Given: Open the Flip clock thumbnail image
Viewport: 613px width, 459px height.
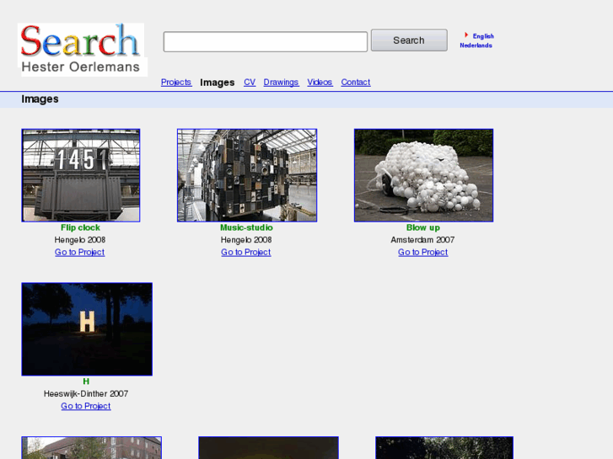Looking at the screenshot, I should [81, 175].
